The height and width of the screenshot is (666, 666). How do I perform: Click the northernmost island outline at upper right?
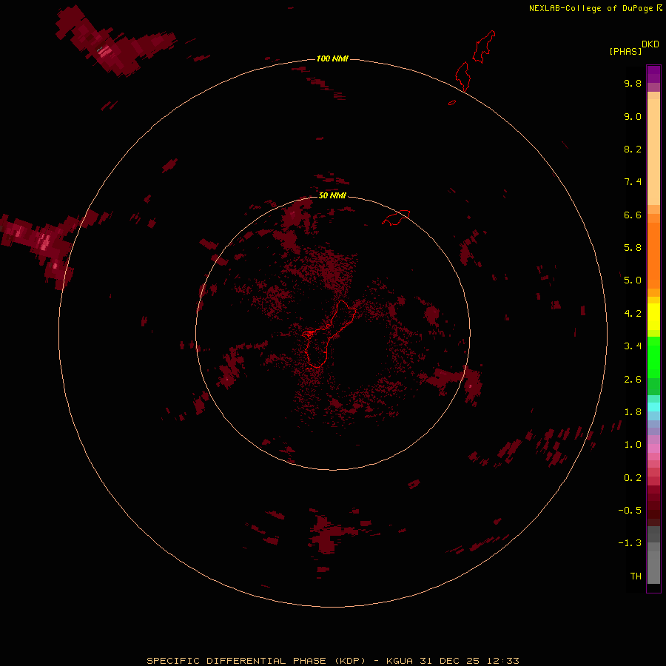[x=484, y=47]
